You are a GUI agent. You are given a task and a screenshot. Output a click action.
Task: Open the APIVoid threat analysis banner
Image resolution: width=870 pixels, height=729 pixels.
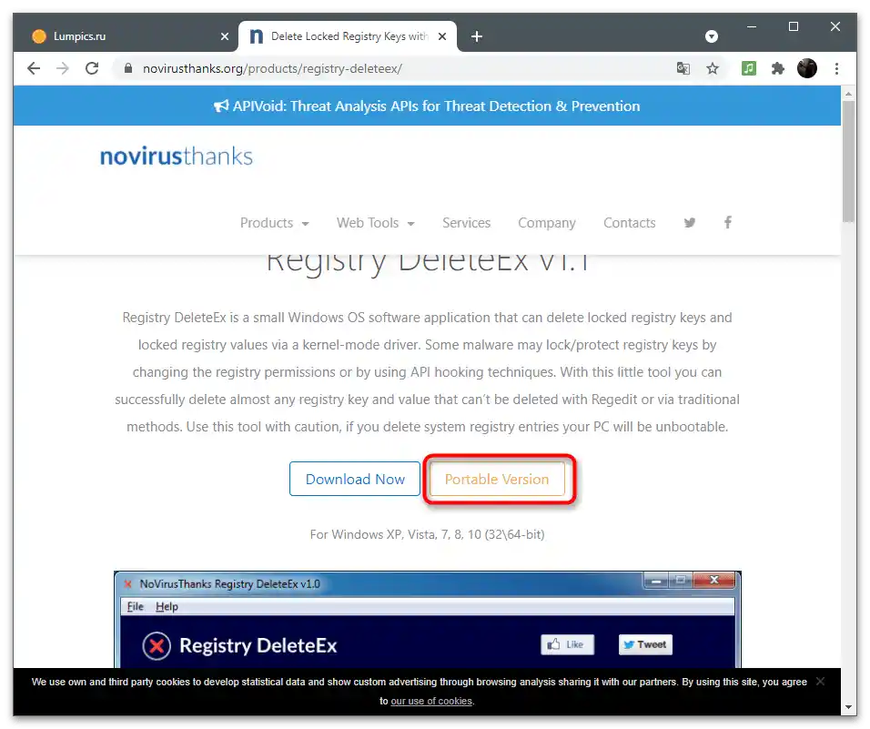427,106
